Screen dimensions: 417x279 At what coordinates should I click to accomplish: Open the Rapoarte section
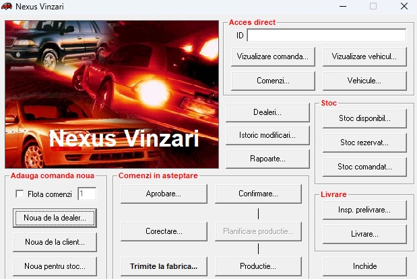click(x=267, y=159)
